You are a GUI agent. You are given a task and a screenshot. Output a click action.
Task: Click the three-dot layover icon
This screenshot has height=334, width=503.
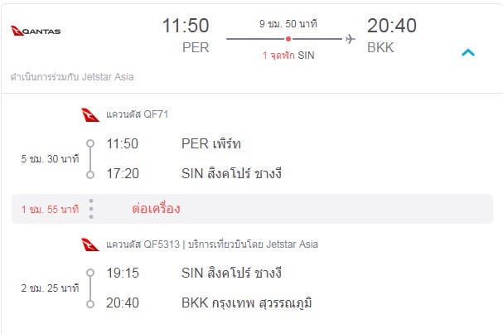[x=91, y=209]
